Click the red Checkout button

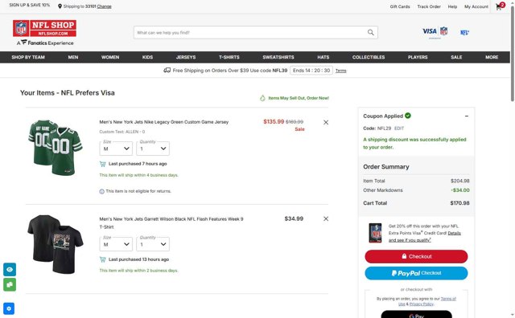coord(416,256)
